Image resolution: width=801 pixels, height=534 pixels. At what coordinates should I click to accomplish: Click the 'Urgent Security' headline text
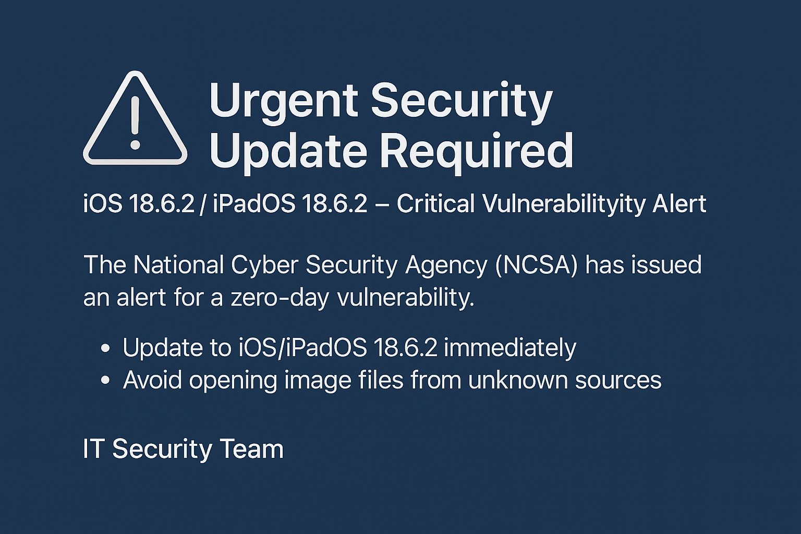381,102
